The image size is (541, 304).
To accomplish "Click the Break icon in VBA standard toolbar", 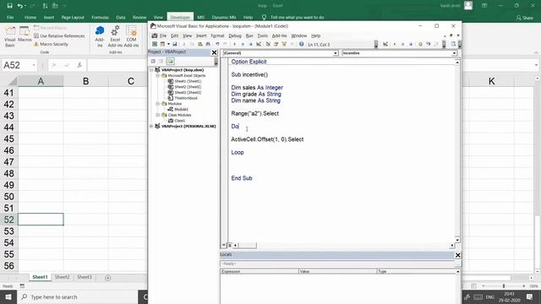I will tap(243, 44).
